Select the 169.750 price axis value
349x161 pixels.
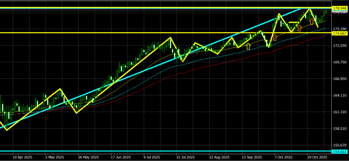[340, 62]
